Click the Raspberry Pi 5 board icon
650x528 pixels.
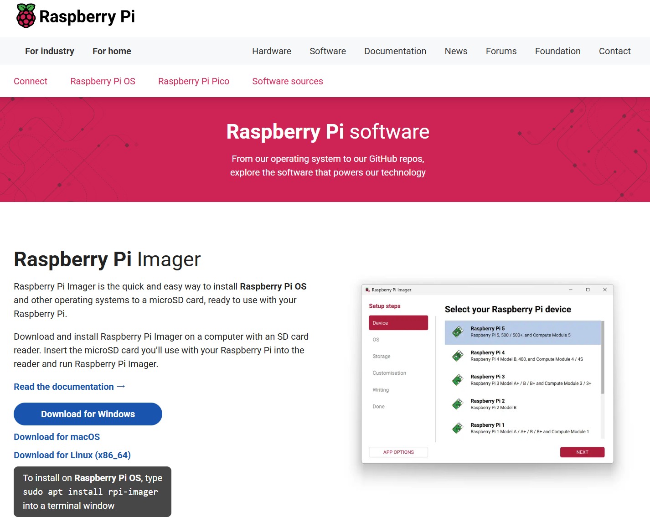(458, 332)
